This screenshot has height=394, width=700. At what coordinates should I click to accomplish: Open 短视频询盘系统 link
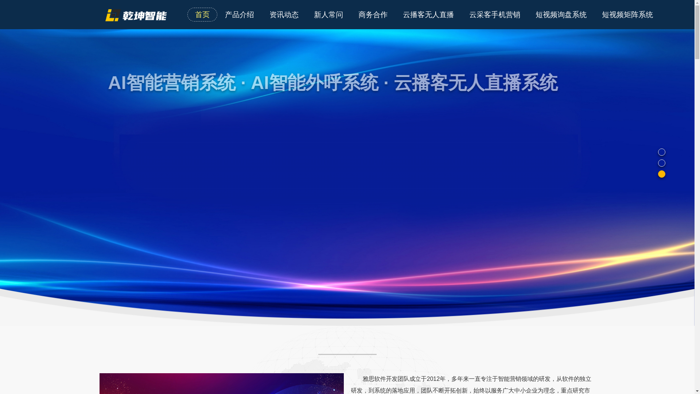tap(561, 15)
